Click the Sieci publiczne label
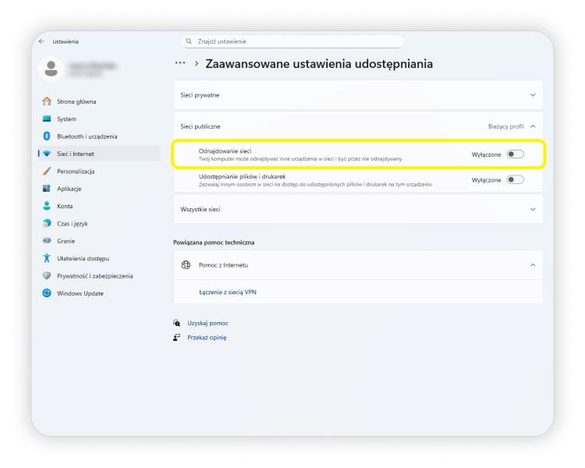Image resolution: width=585 pixels, height=468 pixels. 200,126
